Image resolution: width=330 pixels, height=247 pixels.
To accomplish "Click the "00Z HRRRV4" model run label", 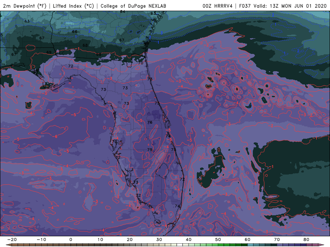I will click(217, 6).
